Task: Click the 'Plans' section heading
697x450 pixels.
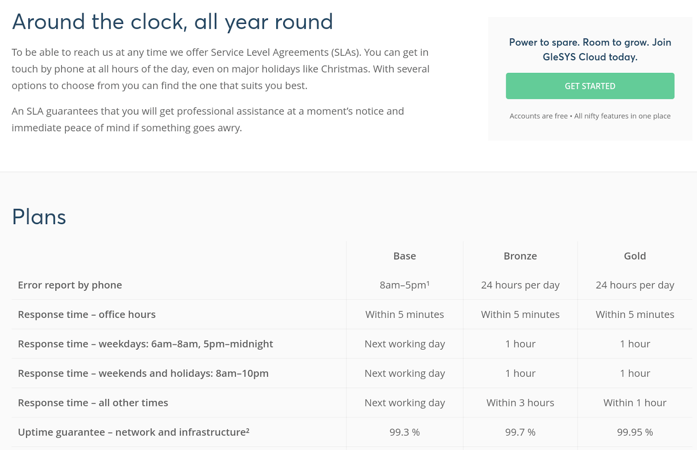Action: 39,217
